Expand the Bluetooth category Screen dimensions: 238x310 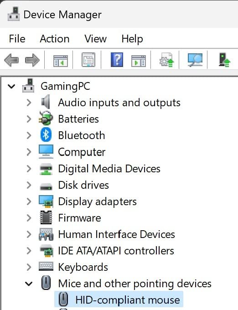(x=29, y=135)
